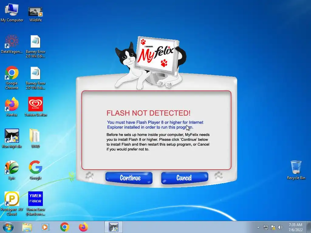This screenshot has width=311, height=233.
Task: Click the MyFelix cat taskbar button
Action: click(x=114, y=227)
